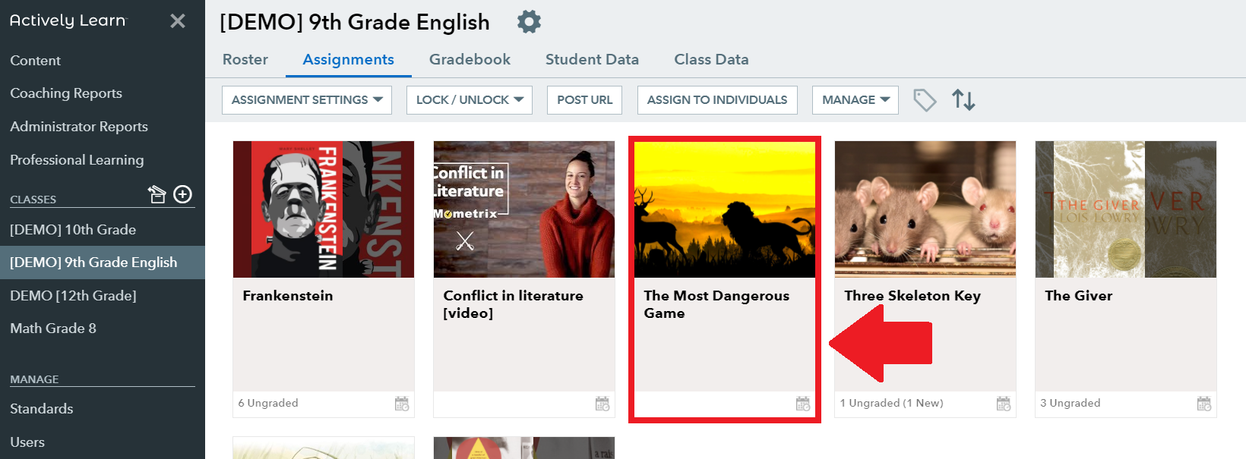View the Class Data tab

(711, 59)
